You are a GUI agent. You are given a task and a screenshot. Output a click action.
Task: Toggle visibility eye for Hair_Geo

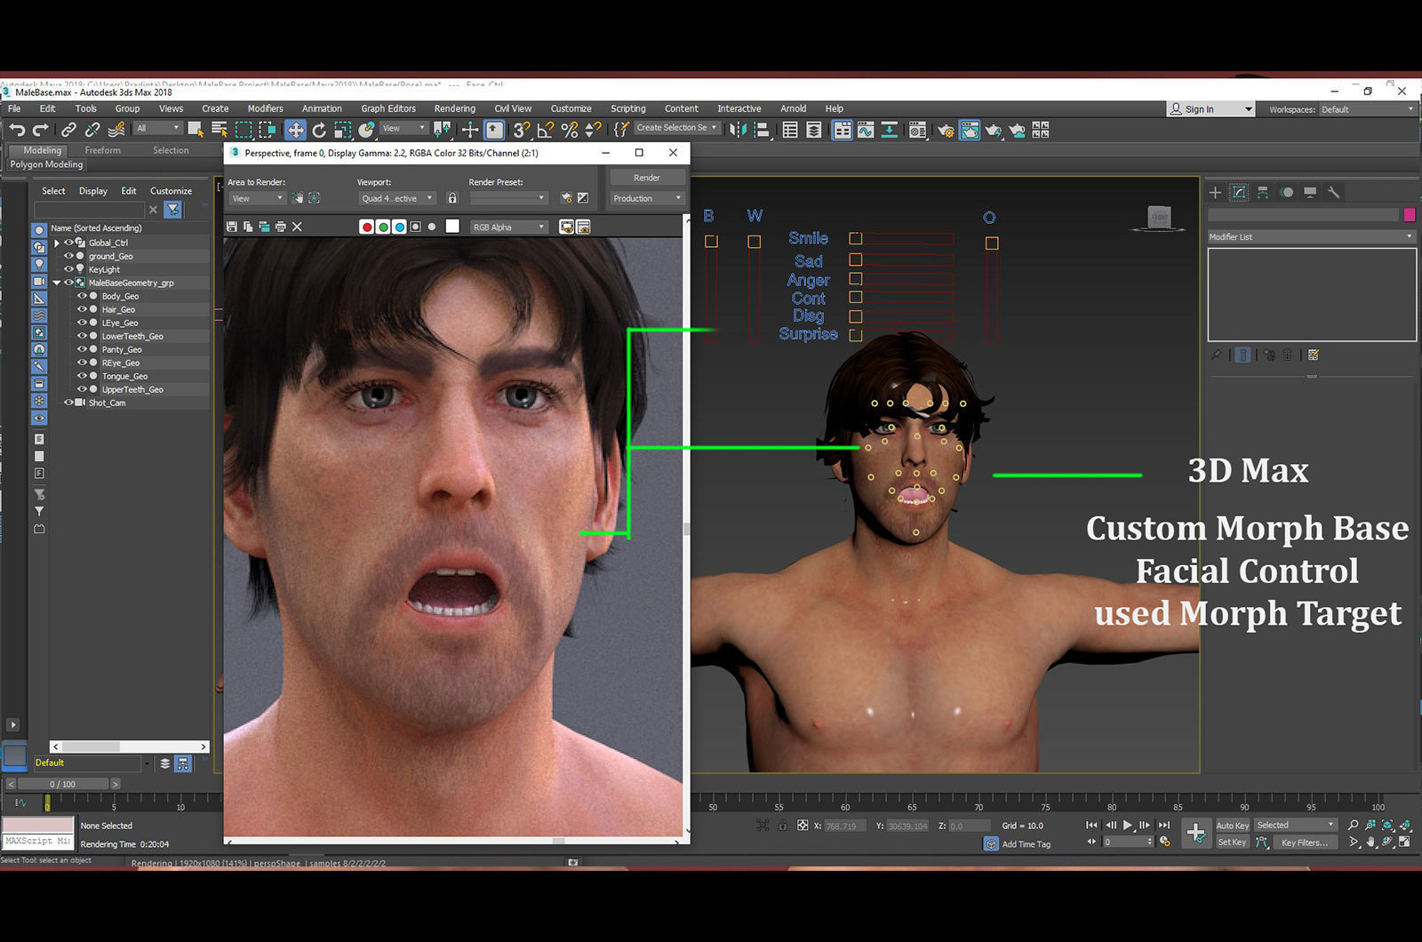(x=82, y=309)
